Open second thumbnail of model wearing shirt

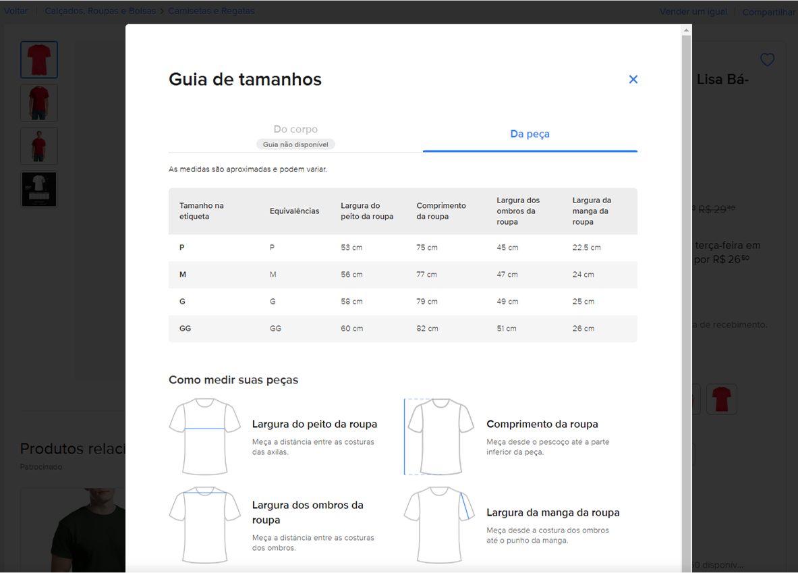39,103
